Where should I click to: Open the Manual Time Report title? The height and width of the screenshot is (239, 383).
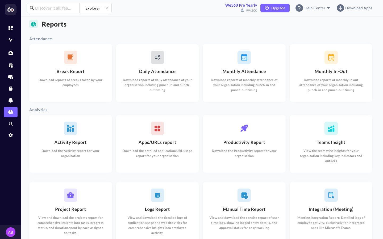coord(244,209)
